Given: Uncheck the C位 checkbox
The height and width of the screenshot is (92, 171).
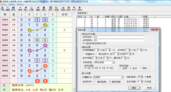Looking at the screenshot, I should pos(100,68).
